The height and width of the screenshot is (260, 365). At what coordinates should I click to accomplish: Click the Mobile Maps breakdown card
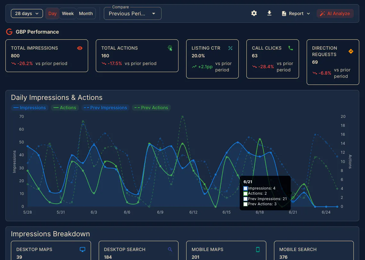[x=226, y=250]
